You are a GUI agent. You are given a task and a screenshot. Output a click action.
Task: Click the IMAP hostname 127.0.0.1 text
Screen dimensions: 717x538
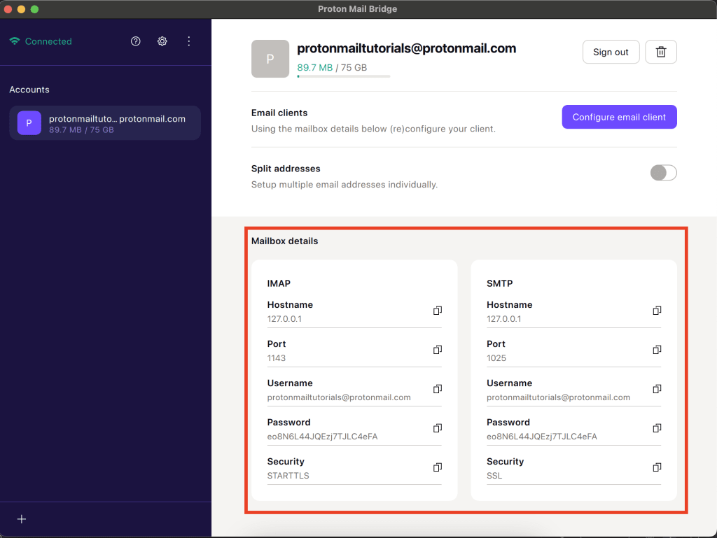pos(284,319)
